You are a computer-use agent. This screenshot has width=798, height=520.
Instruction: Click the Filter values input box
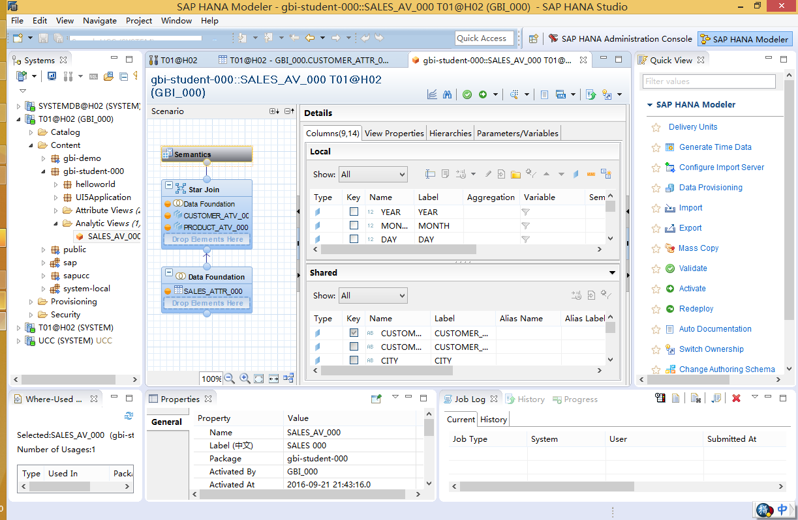(x=709, y=81)
